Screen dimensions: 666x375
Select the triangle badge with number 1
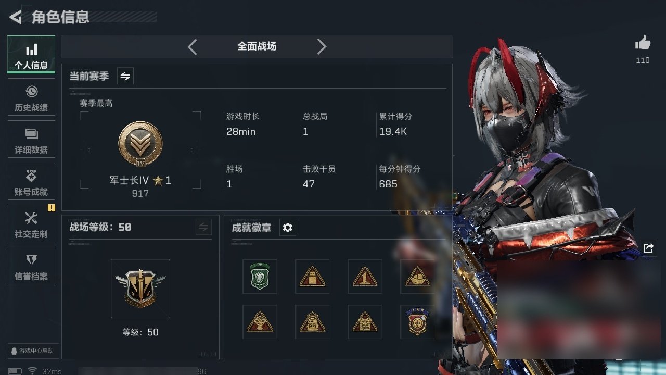coord(365,277)
